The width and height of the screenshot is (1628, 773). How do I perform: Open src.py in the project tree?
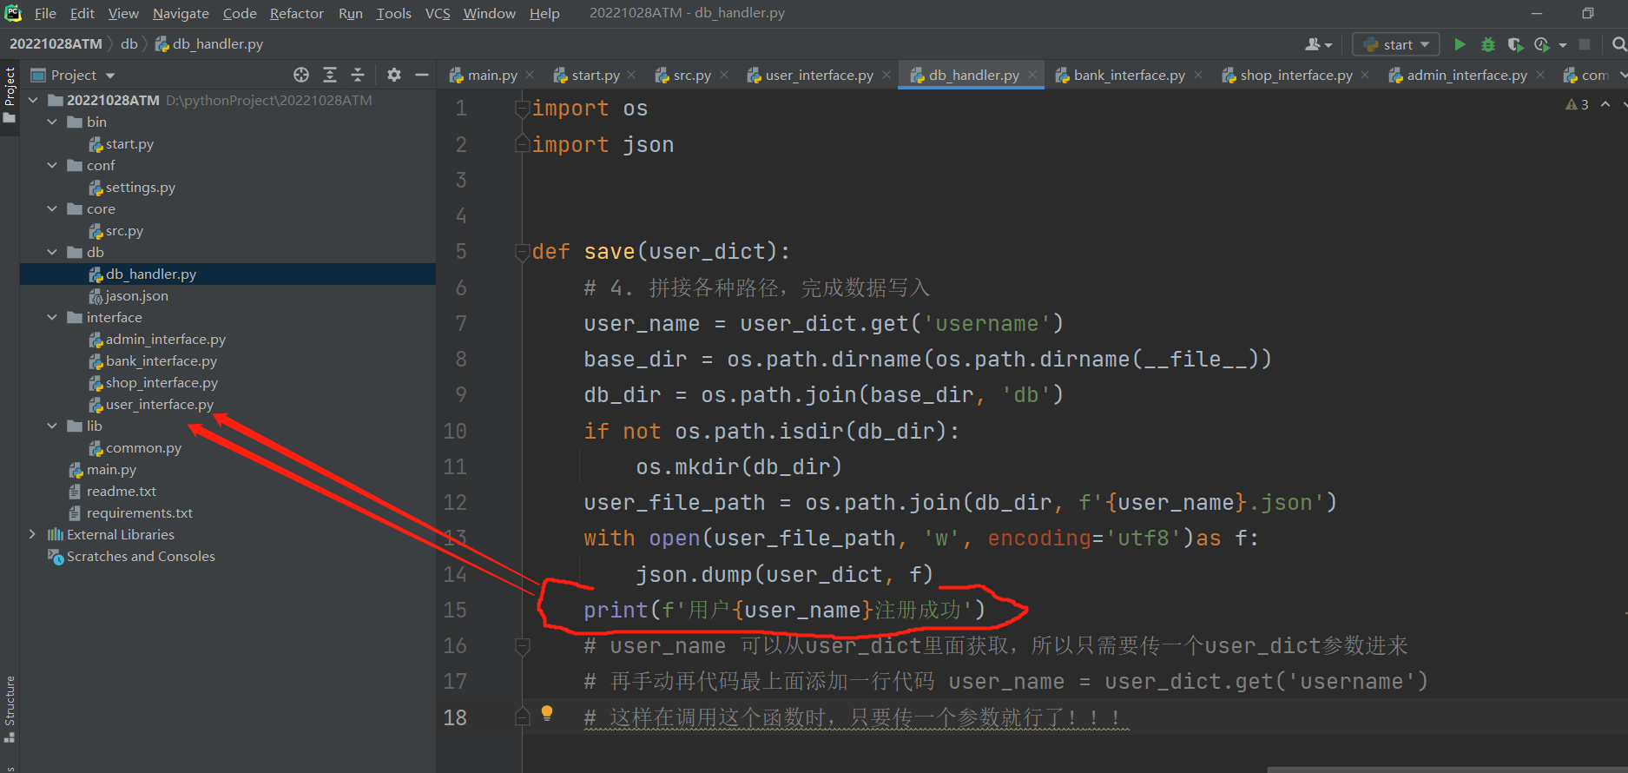click(124, 230)
